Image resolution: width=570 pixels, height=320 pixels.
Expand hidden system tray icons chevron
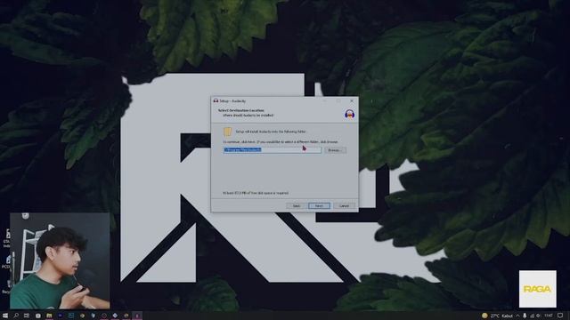click(x=517, y=316)
